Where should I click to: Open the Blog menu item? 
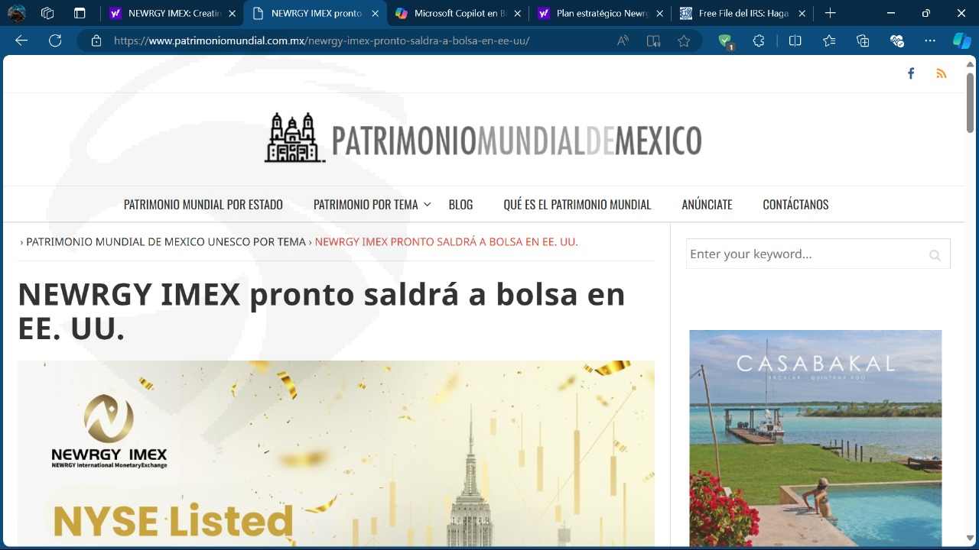click(460, 205)
